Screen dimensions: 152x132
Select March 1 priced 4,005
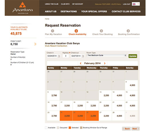pos(131,116)
